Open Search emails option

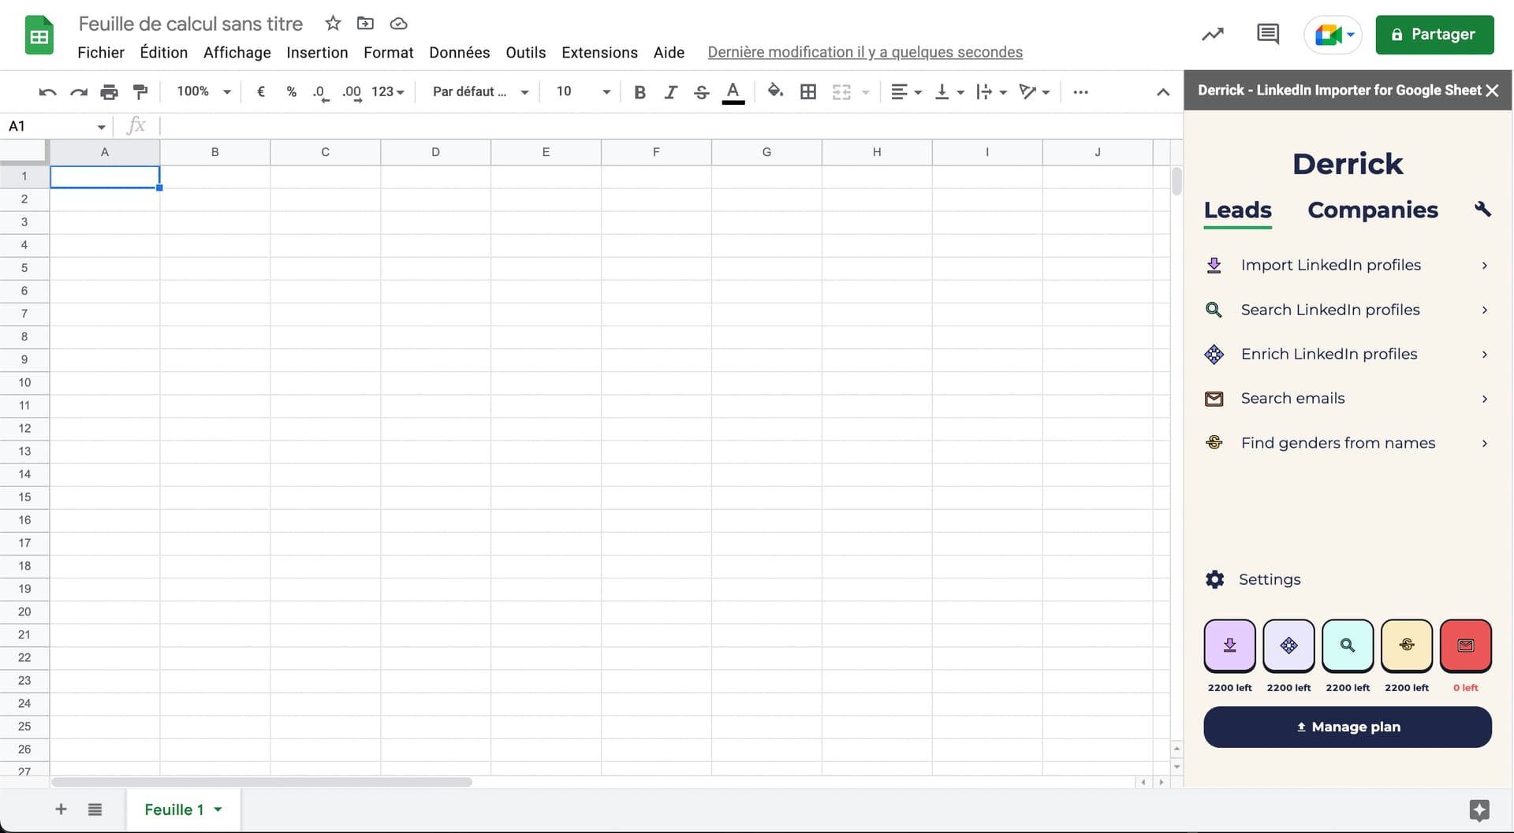click(1348, 399)
